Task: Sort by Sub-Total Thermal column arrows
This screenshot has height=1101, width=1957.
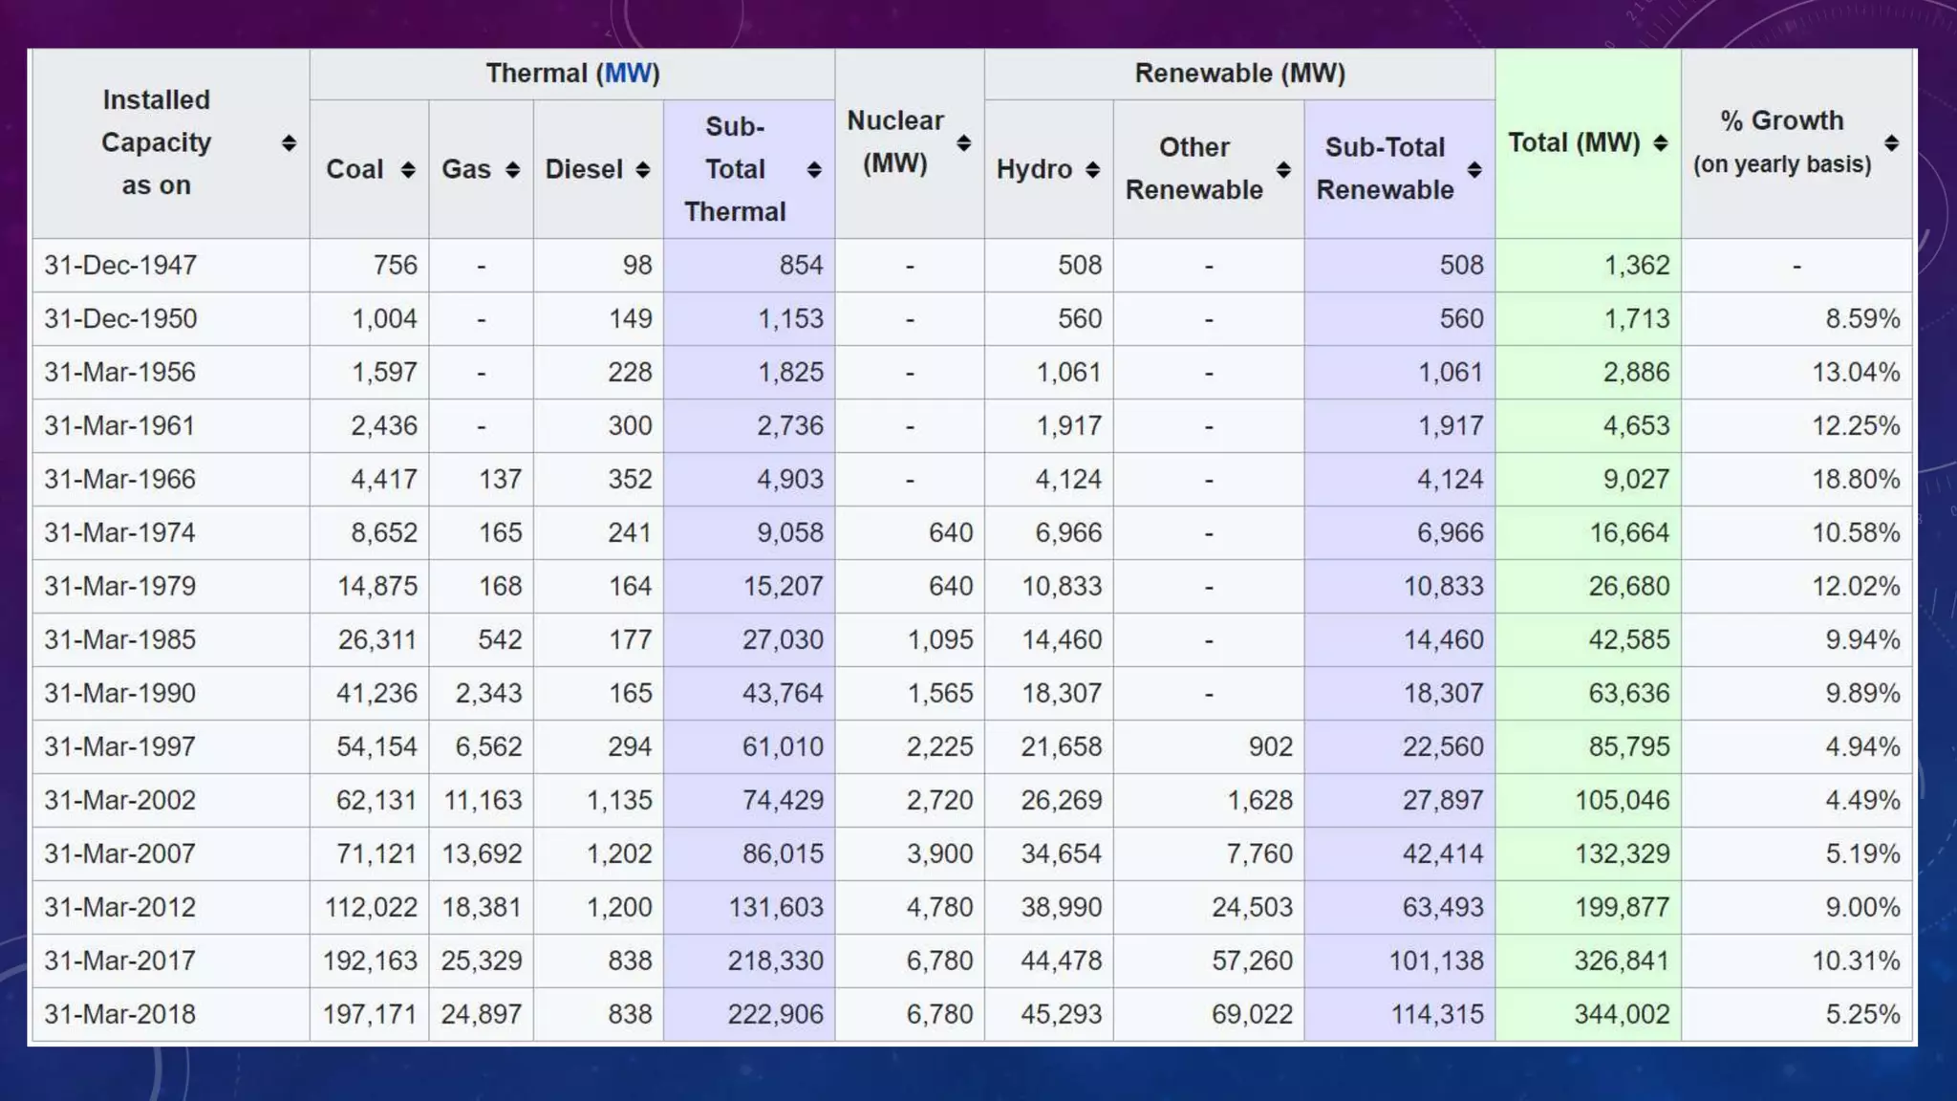Action: [814, 170]
